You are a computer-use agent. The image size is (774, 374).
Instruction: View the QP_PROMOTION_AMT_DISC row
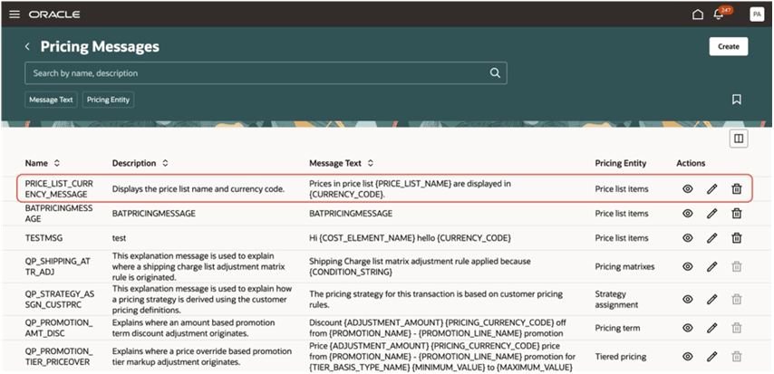point(688,328)
